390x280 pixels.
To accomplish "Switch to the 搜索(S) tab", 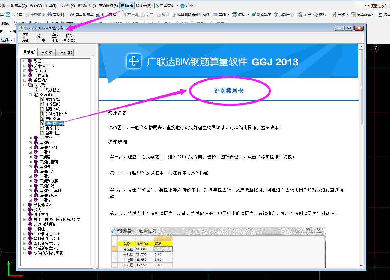I will 66,53.
